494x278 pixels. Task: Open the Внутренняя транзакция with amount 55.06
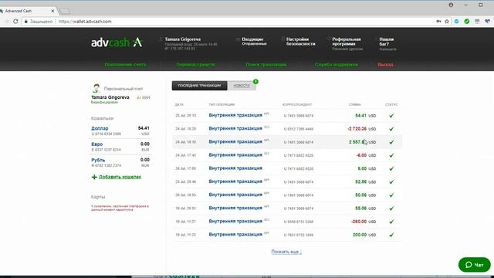[235, 208]
